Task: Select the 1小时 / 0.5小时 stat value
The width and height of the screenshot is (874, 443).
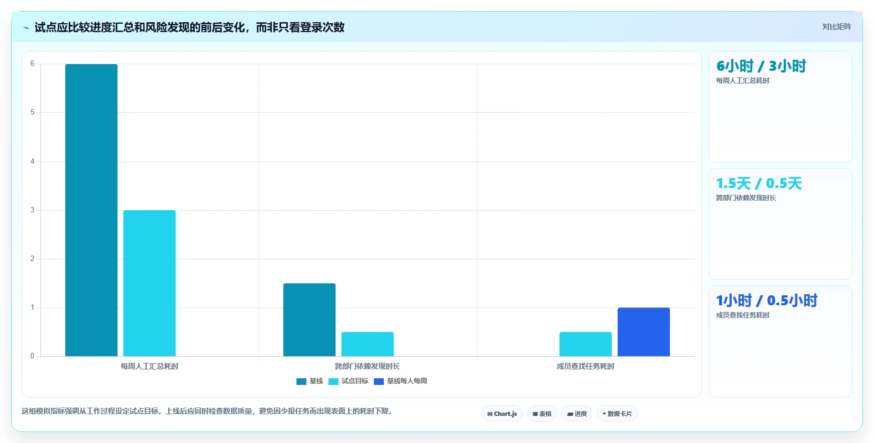Action: click(x=767, y=301)
